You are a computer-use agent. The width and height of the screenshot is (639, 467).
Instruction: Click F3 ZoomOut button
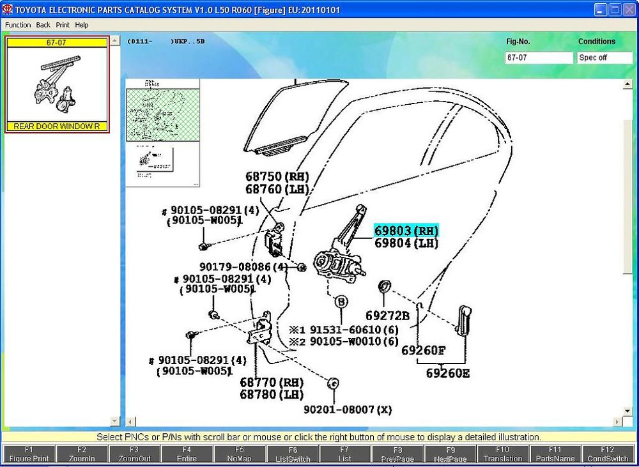(134, 454)
